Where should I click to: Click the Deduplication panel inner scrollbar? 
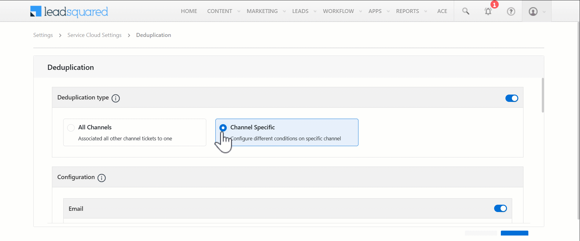click(x=543, y=95)
